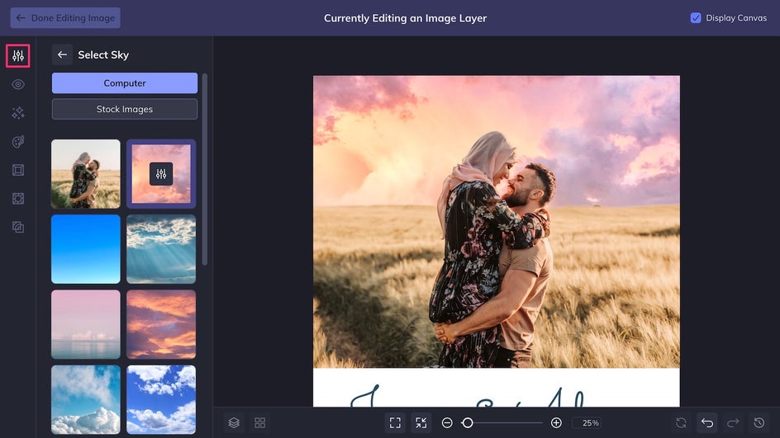Redo the last edit
This screenshot has width=780, height=438.
(x=733, y=422)
